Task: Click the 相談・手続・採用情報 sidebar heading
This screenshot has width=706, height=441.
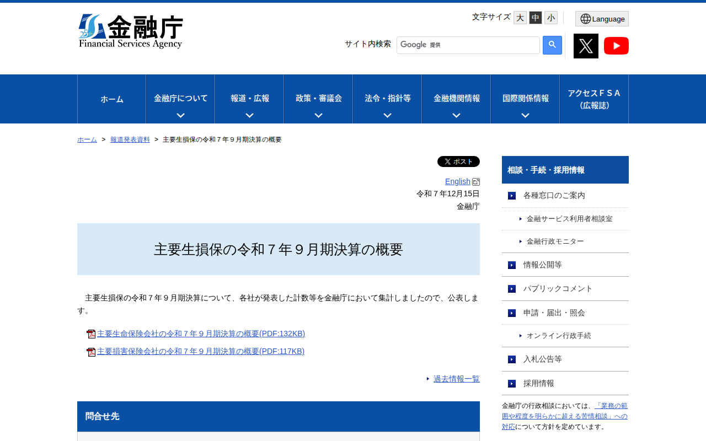Action: pyautogui.click(x=565, y=170)
